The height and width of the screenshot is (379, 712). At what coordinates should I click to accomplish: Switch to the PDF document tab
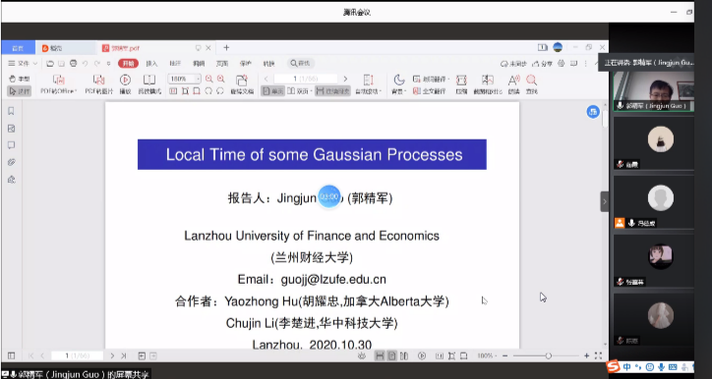tap(121, 48)
